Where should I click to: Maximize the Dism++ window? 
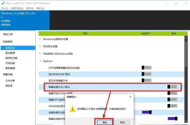[x=177, y=3]
